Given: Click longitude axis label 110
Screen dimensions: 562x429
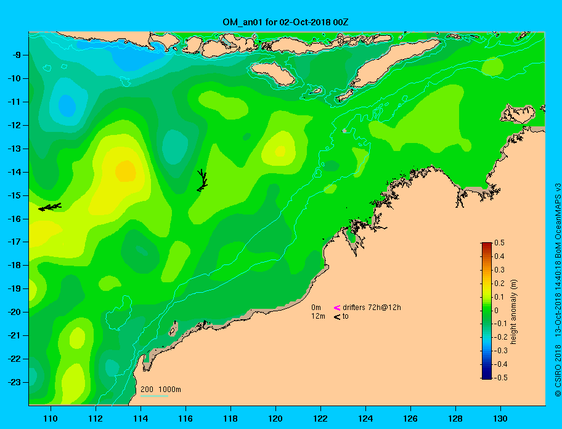Looking at the screenshot, I should (51, 419).
